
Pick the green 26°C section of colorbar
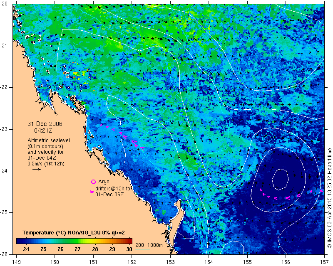point(61,241)
